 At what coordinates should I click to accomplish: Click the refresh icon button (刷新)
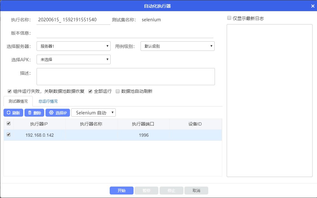13,113
